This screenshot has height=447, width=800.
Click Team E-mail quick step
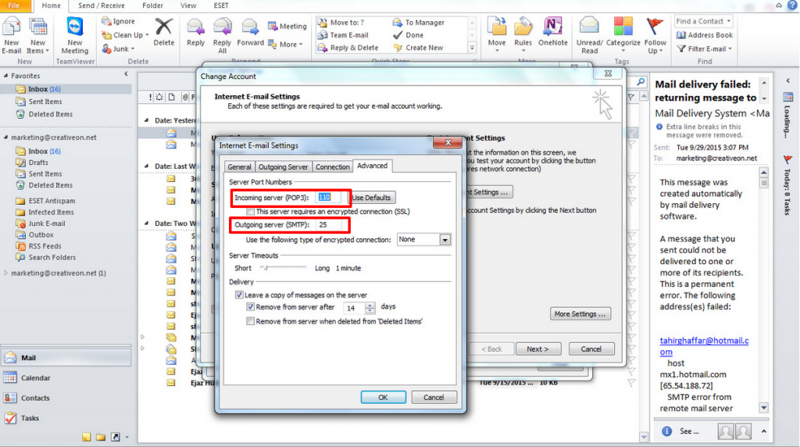[343, 35]
